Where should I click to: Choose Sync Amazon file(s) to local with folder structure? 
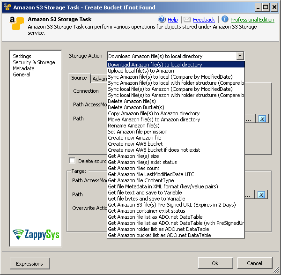tap(176, 83)
